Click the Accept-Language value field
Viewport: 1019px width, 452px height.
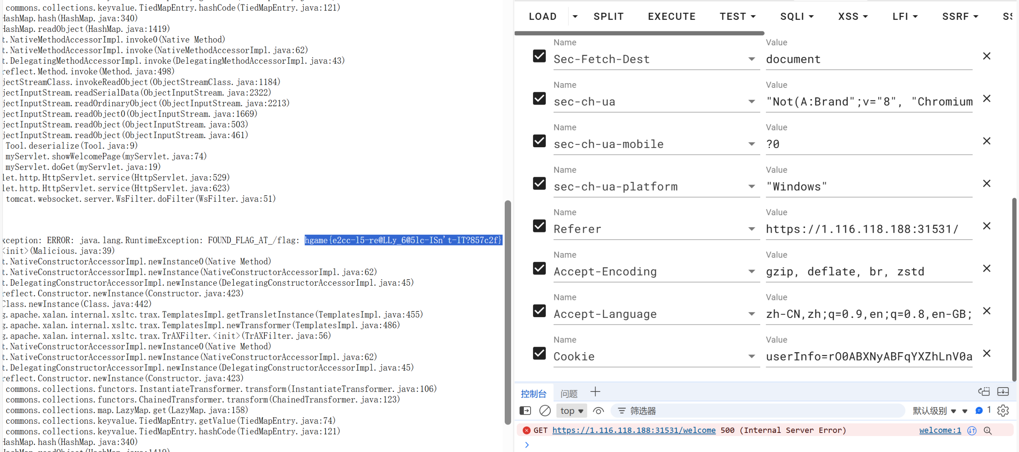869,314
